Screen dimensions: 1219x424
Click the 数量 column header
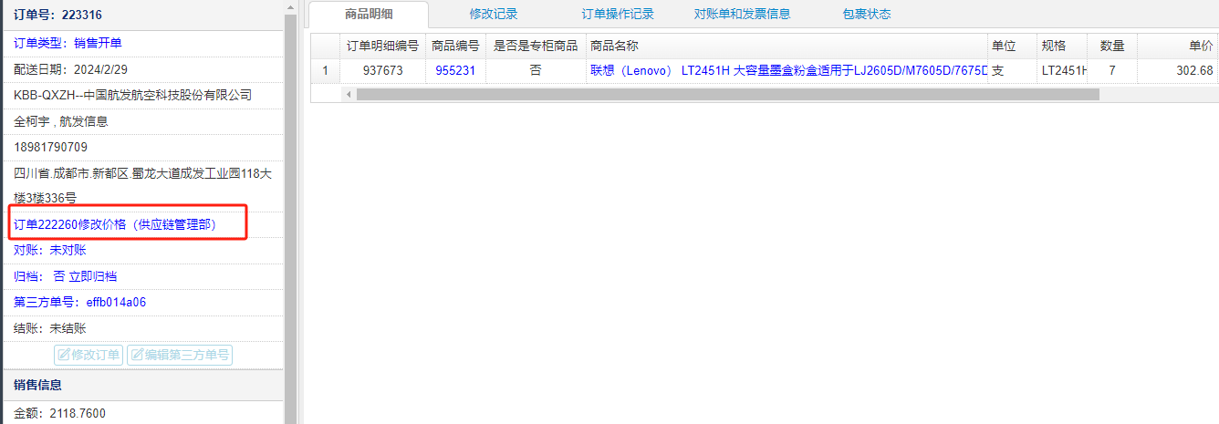point(1112,46)
